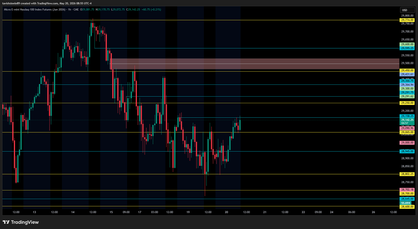Click the blue 29,431.61 price label
The height and width of the screenshot is (229, 418).
tap(407, 74)
